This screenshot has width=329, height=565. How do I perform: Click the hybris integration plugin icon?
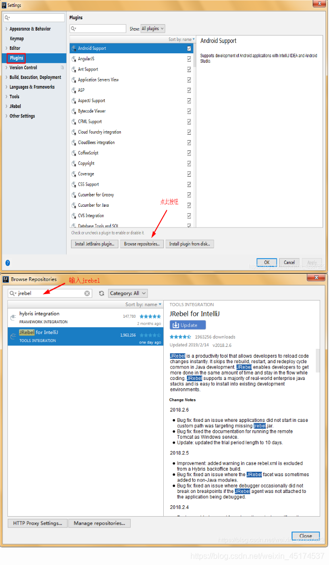click(x=13, y=317)
